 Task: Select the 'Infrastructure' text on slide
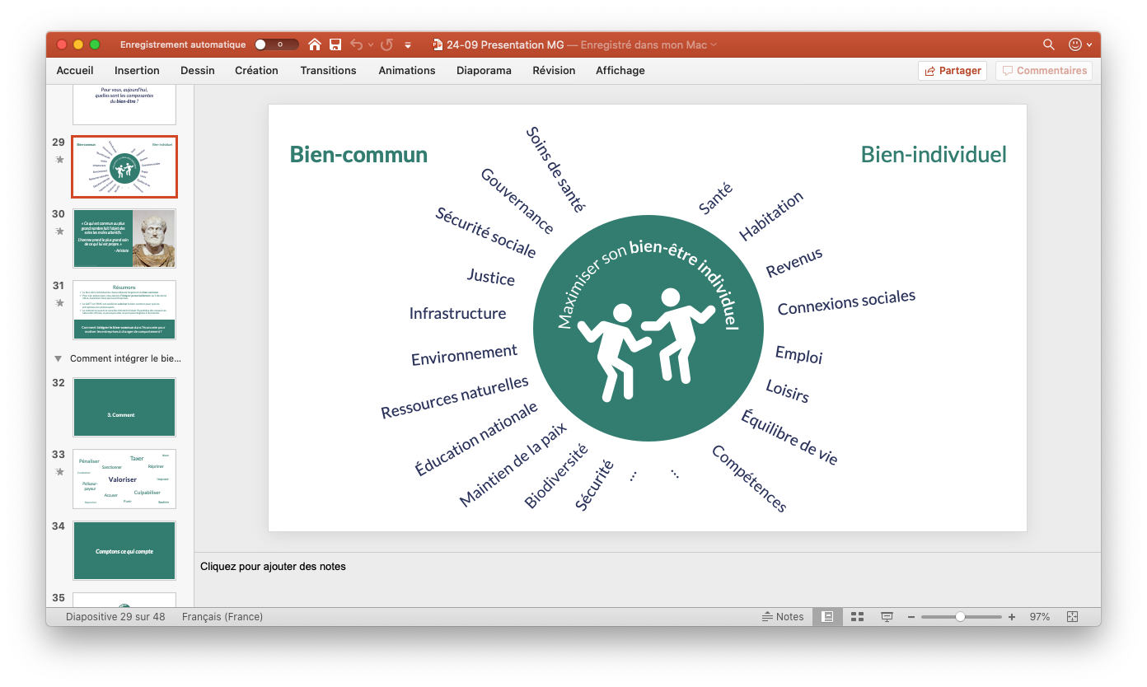(x=457, y=314)
